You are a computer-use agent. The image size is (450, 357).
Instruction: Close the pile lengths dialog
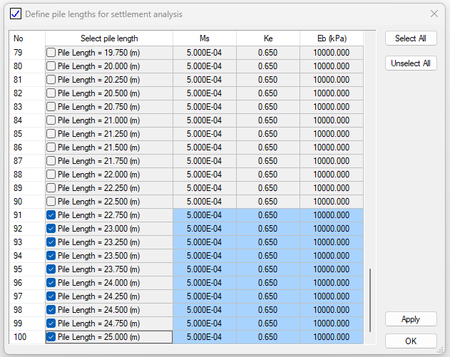[x=434, y=14]
